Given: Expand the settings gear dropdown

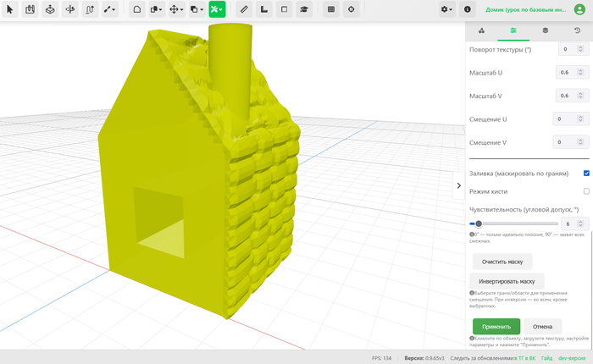Looking at the screenshot, I should click(446, 9).
